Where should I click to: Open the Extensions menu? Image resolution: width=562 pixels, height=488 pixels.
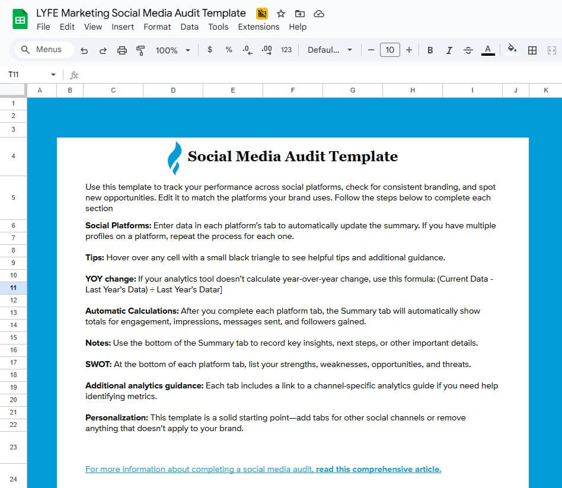(x=258, y=27)
